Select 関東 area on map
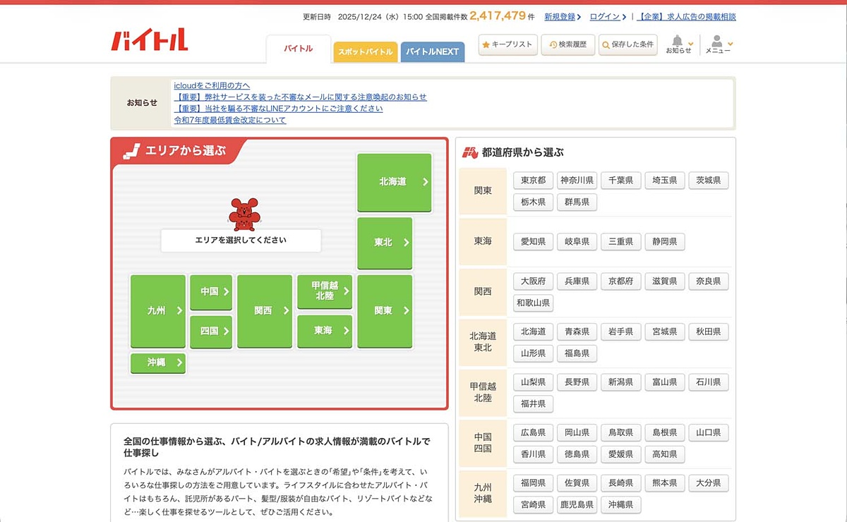 tap(385, 311)
